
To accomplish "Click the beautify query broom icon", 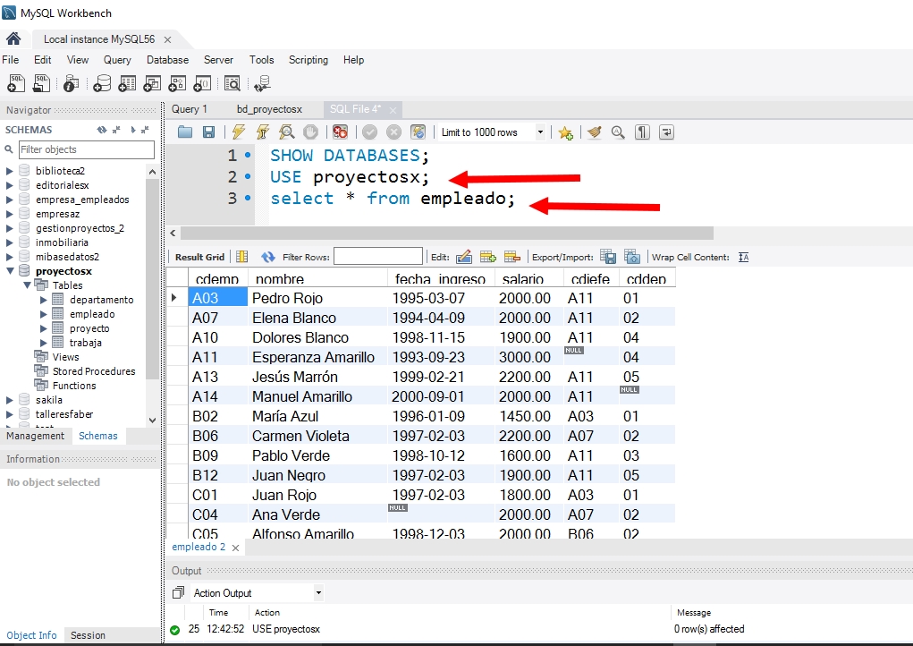I will (x=594, y=132).
